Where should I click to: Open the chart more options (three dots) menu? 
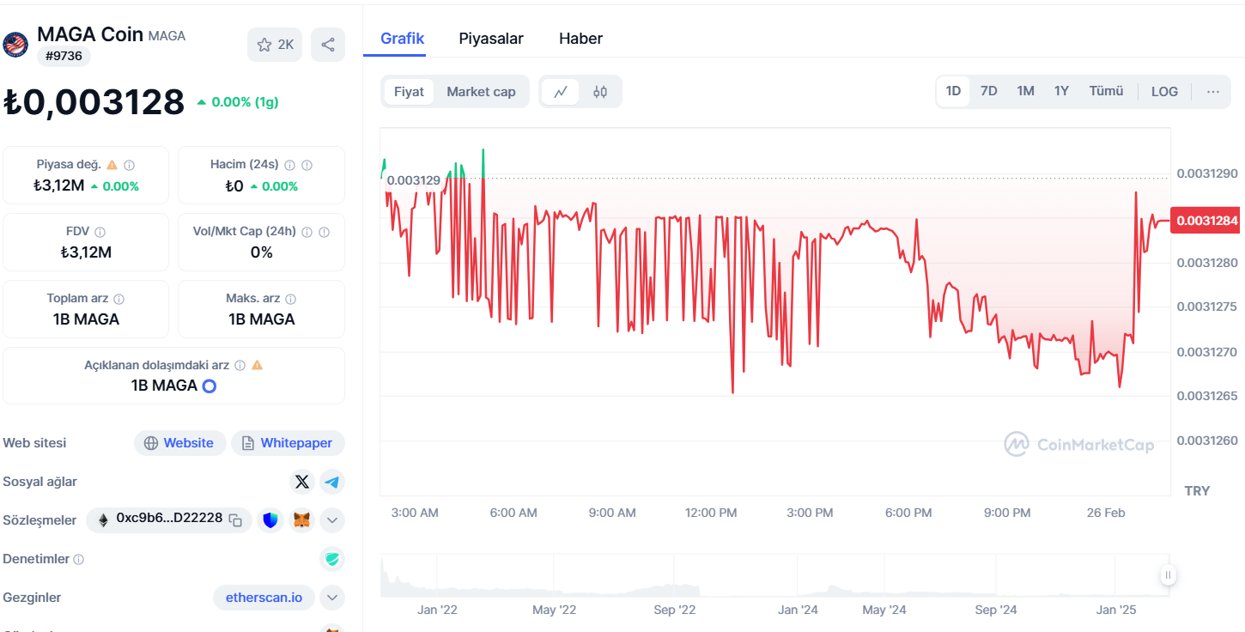point(1213,92)
